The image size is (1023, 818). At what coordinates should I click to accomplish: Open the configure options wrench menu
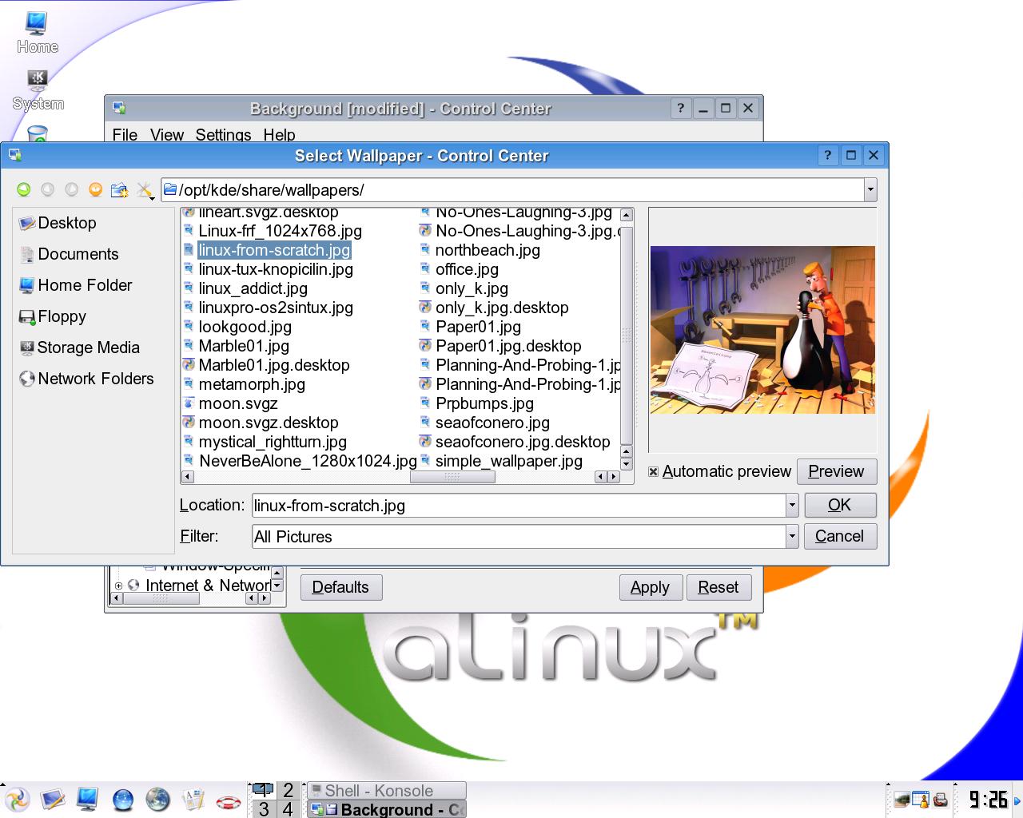(x=145, y=189)
